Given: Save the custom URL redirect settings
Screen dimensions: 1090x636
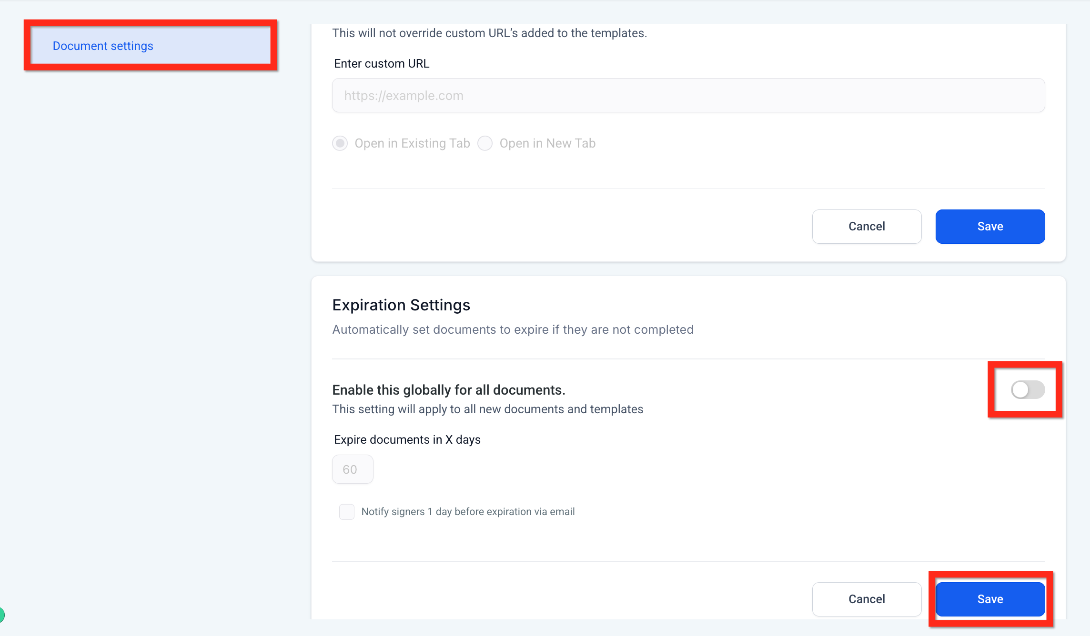Looking at the screenshot, I should pos(990,227).
